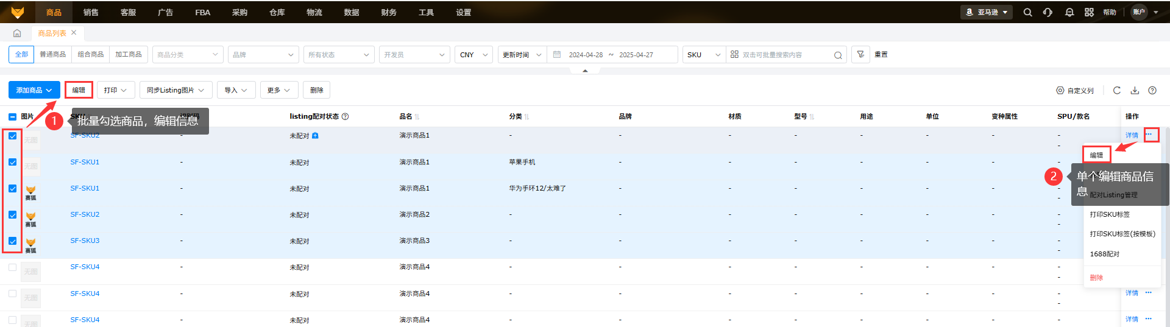Viewport: 1170px width, 327px height.
Task: Click the global search magnifier icon
Action: 1027,12
